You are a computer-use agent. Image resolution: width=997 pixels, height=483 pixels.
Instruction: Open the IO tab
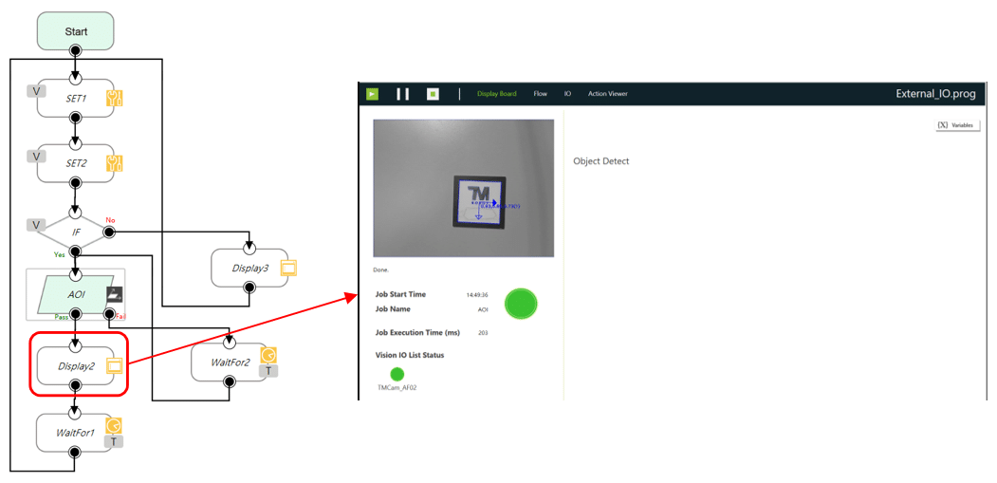567,94
